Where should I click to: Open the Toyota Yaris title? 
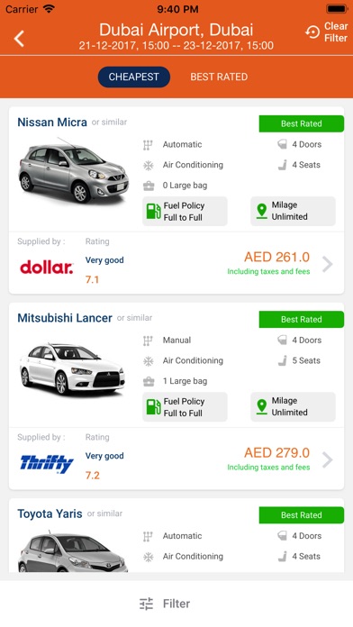coord(50,513)
